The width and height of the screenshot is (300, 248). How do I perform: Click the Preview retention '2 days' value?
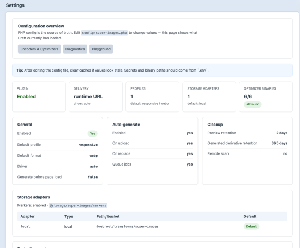[x=282, y=133]
